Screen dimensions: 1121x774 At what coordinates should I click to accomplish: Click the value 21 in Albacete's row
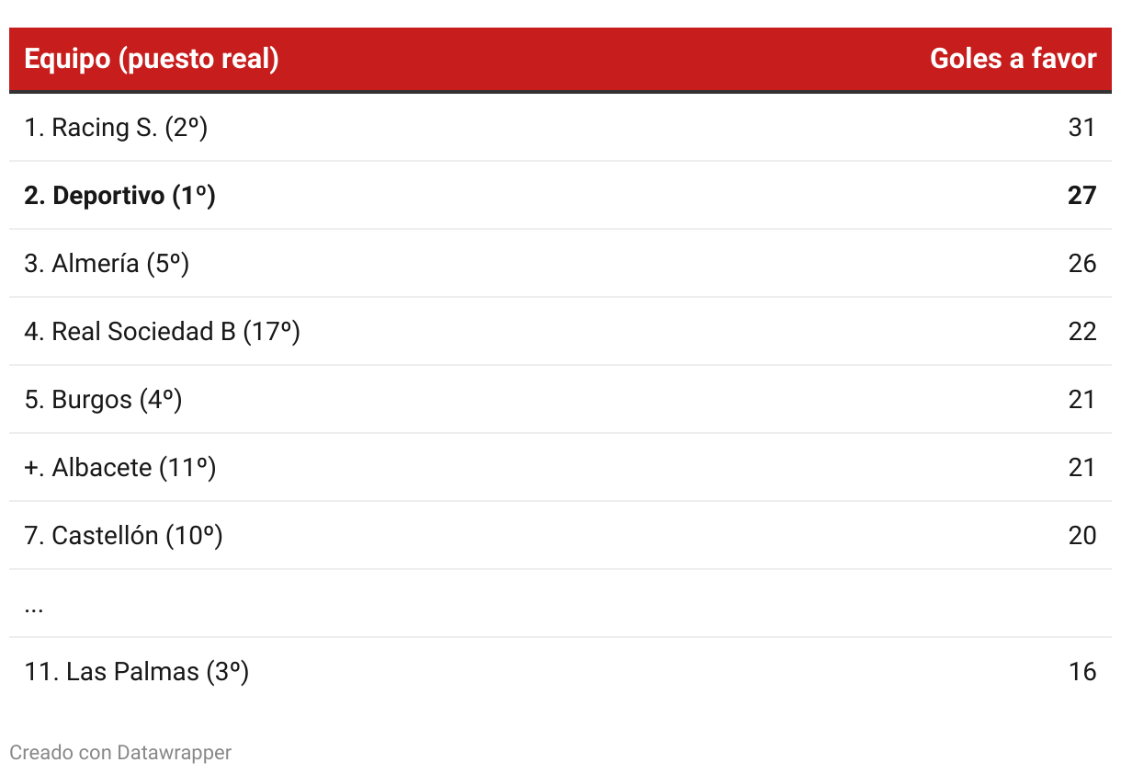pyautogui.click(x=1082, y=468)
